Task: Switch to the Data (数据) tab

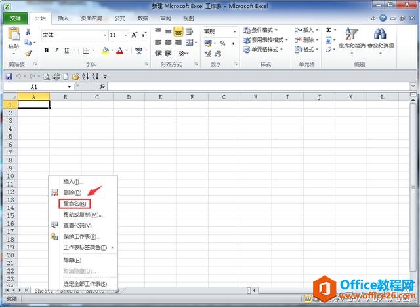Action: [142, 18]
